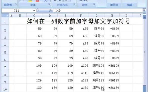Select cell F2 containing A59
This screenshot has height=92, width=148.
pyautogui.click(x=81, y=28)
